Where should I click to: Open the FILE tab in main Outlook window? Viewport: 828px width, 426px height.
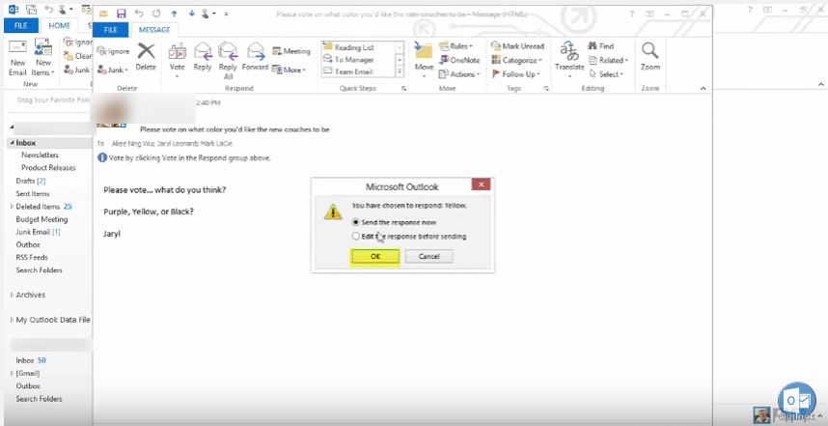pos(21,25)
